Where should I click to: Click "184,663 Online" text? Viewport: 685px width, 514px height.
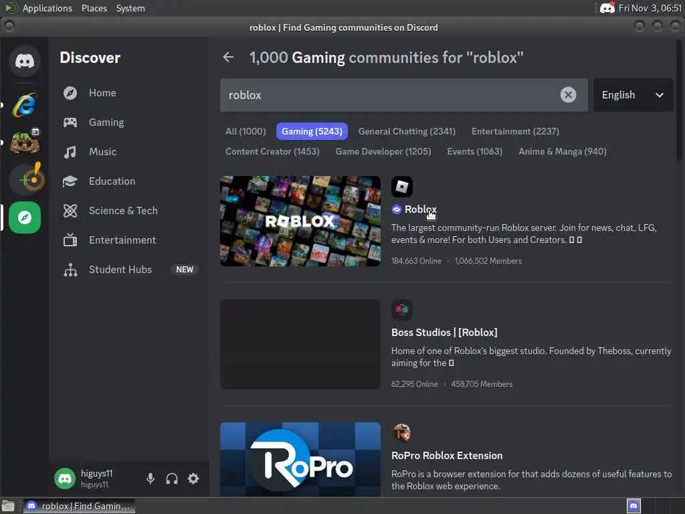[x=416, y=261]
